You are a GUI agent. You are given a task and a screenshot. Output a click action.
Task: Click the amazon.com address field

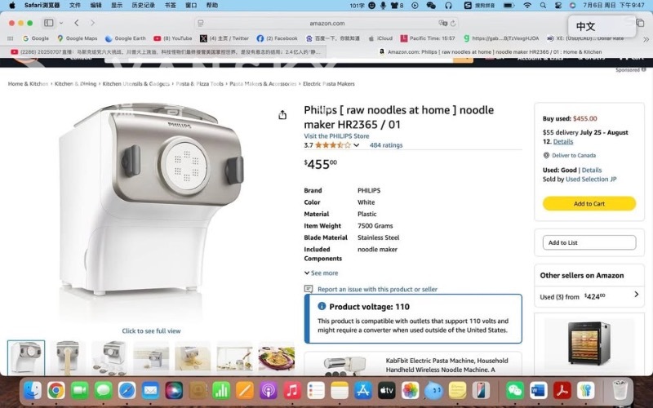(327, 24)
